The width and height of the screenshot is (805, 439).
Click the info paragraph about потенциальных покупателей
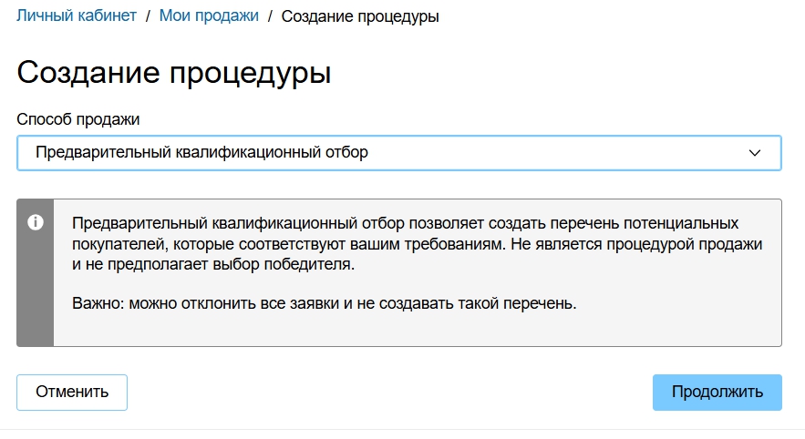click(406, 223)
